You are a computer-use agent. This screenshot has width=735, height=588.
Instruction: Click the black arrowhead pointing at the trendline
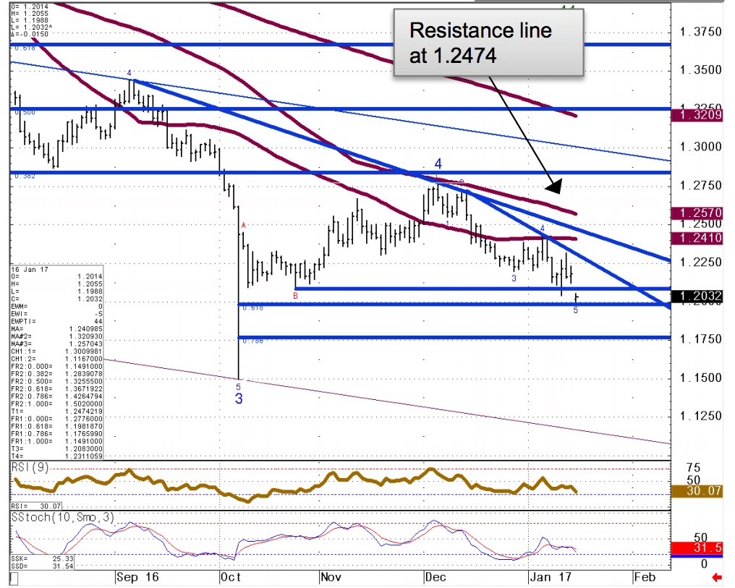[x=553, y=186]
